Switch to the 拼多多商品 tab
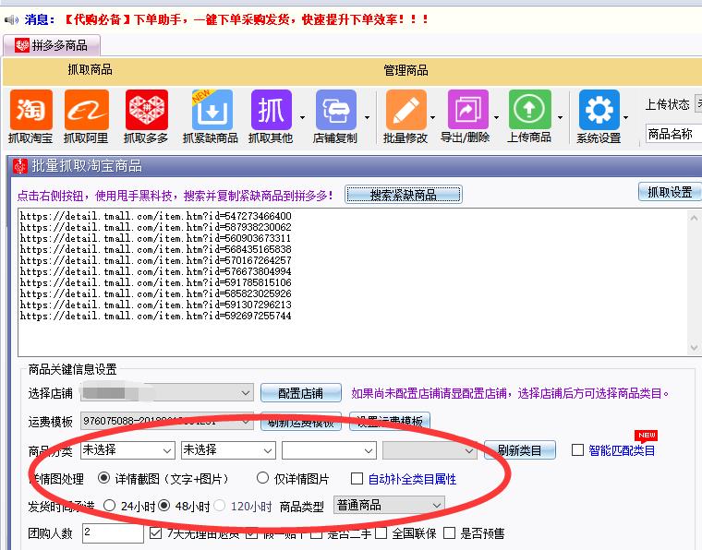This screenshot has height=550, width=702. pos(52,45)
